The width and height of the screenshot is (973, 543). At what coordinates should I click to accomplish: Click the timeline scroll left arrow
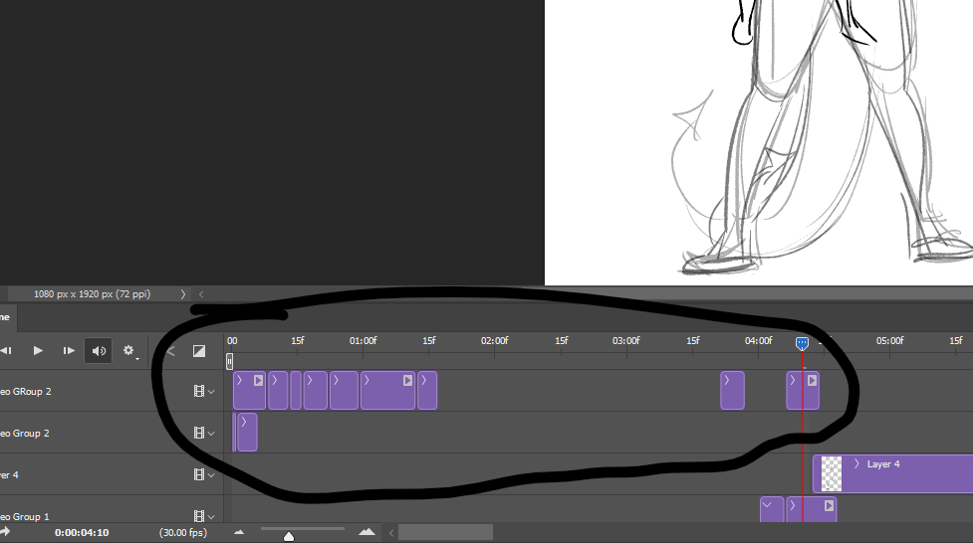click(391, 532)
